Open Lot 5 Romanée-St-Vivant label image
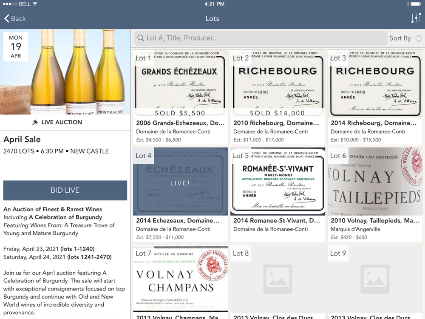This screenshot has height=319, width=425. point(278,181)
